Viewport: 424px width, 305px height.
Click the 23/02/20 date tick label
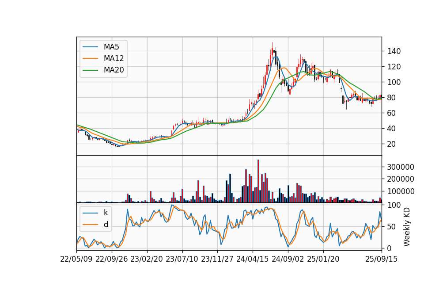click(147, 259)
